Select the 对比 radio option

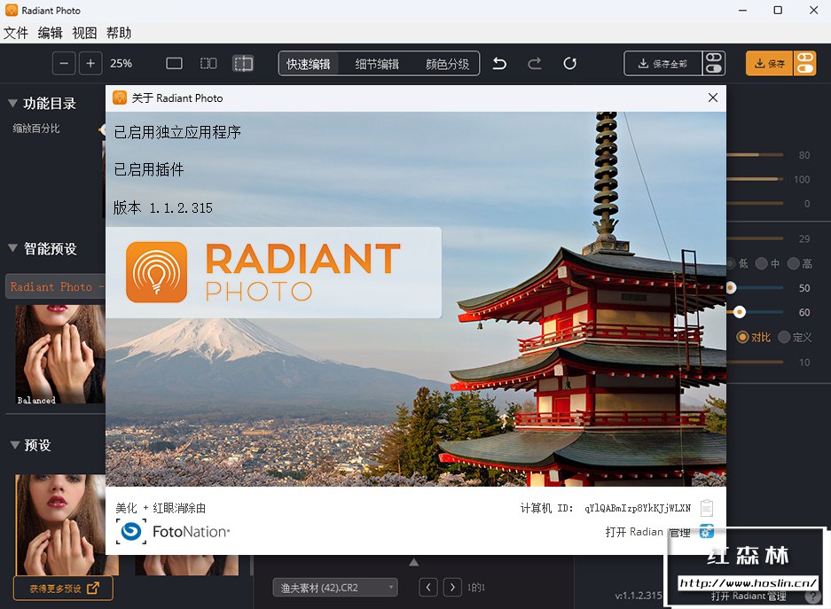point(742,337)
